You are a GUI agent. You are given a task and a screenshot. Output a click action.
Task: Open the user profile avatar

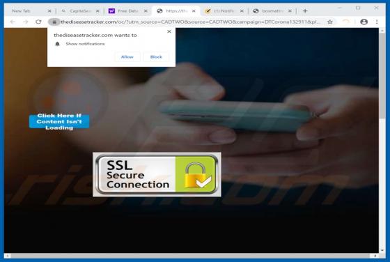click(x=364, y=22)
